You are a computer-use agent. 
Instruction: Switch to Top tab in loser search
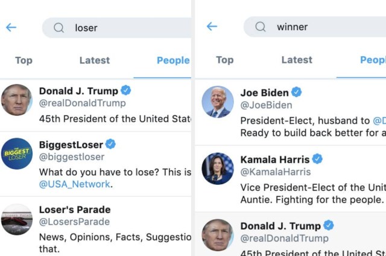point(24,60)
